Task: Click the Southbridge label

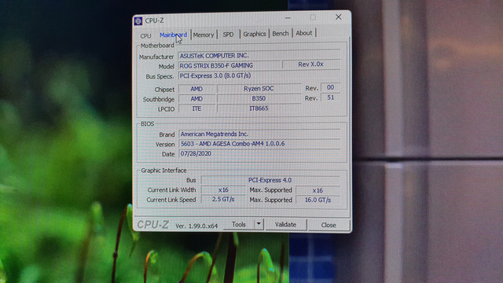Action: click(x=159, y=99)
